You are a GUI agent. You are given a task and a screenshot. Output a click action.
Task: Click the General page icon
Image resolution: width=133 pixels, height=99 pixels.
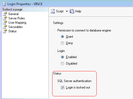(5, 14)
